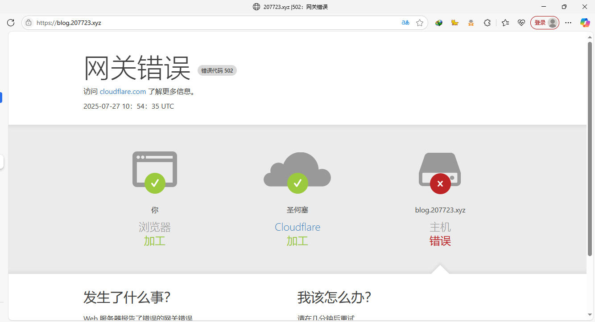This screenshot has width=595, height=322.
Task: Open the Favorites list icon
Action: click(505, 23)
